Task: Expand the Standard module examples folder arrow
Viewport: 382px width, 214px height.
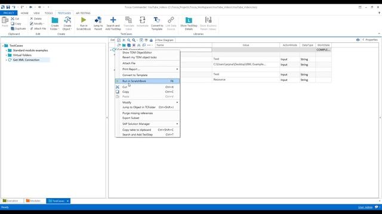Action: click(7, 51)
